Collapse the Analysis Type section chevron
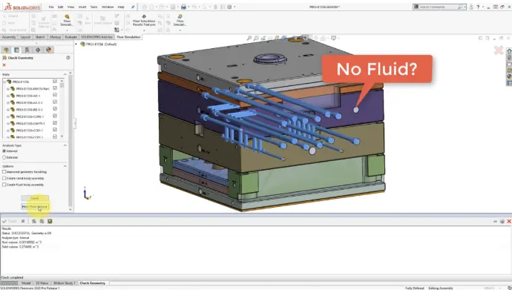 click(65, 145)
